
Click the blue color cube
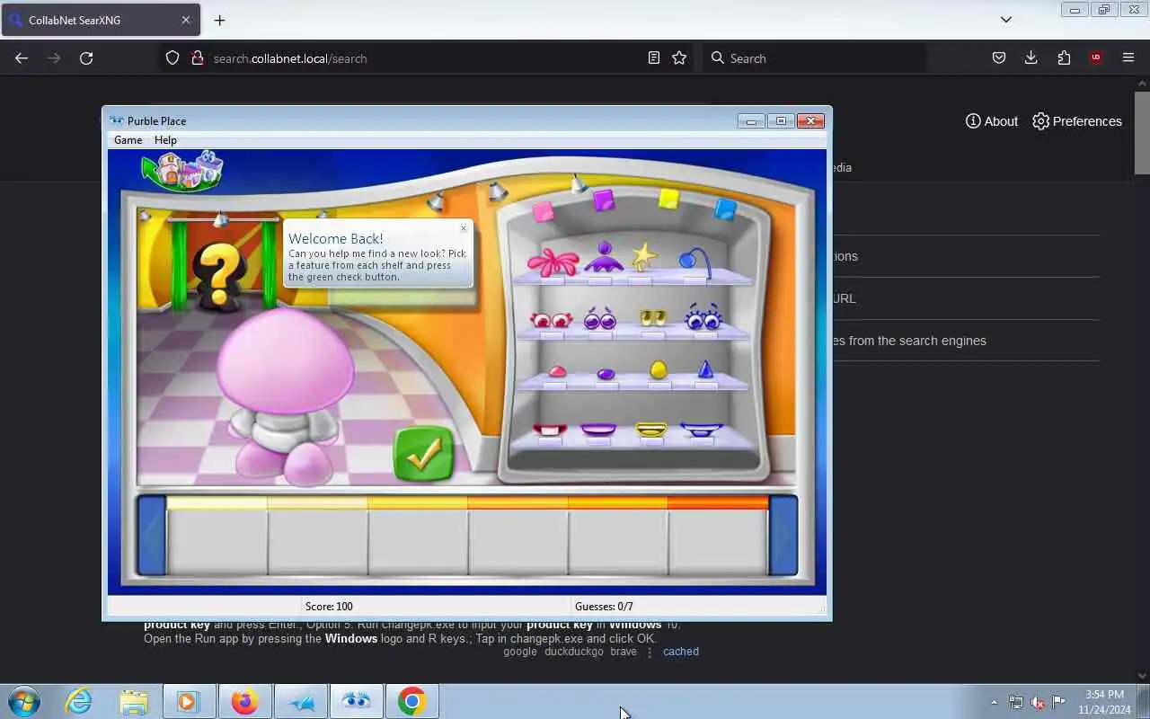[725, 209]
